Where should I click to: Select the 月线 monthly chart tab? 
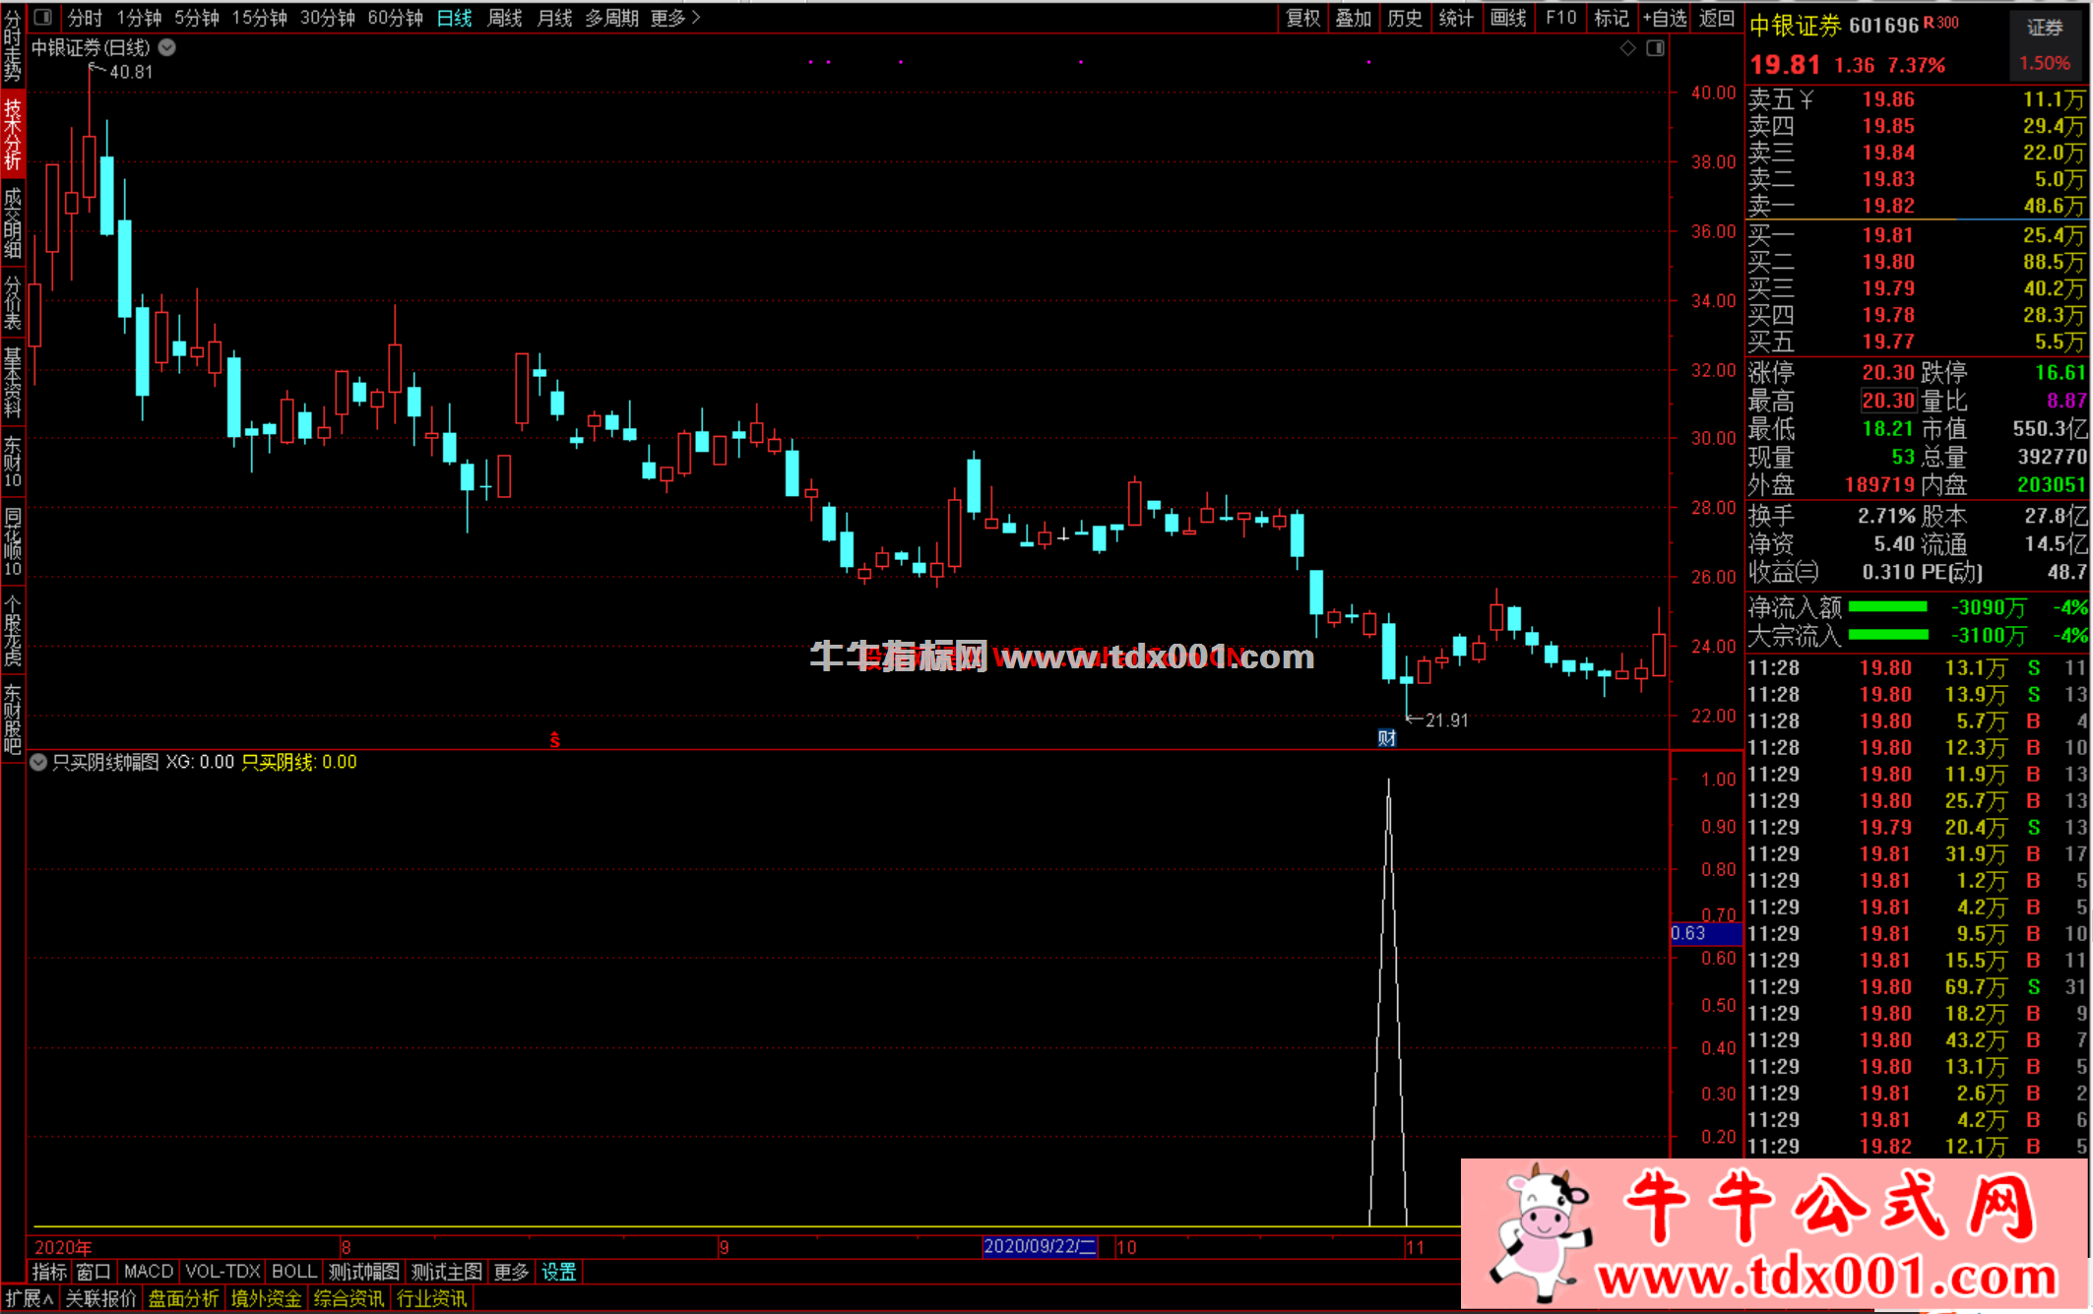click(555, 18)
